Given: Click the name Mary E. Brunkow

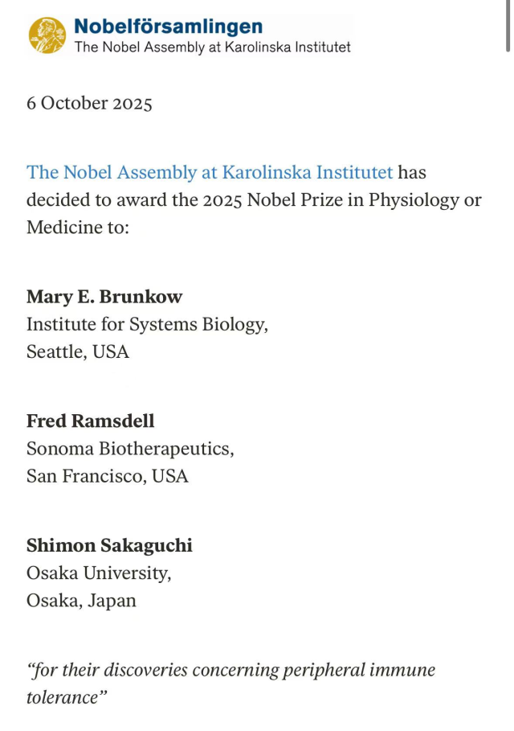Looking at the screenshot, I should point(104,297).
